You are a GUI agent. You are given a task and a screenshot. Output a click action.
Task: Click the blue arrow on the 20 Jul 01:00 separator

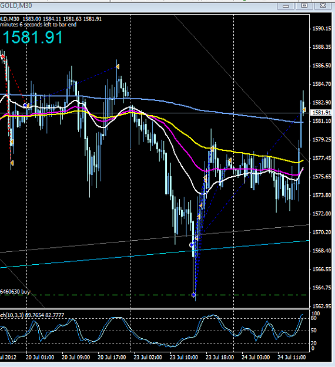[x=25, y=105]
